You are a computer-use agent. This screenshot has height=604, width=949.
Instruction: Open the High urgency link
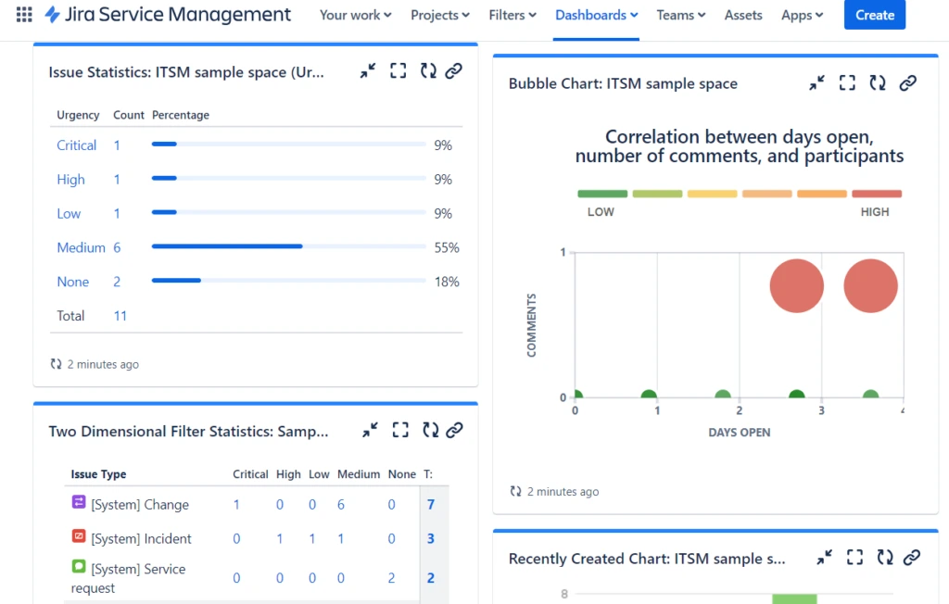(x=70, y=179)
